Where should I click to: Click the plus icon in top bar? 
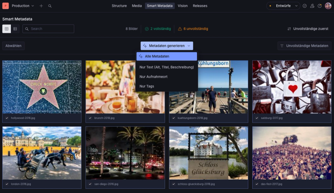point(41,6)
